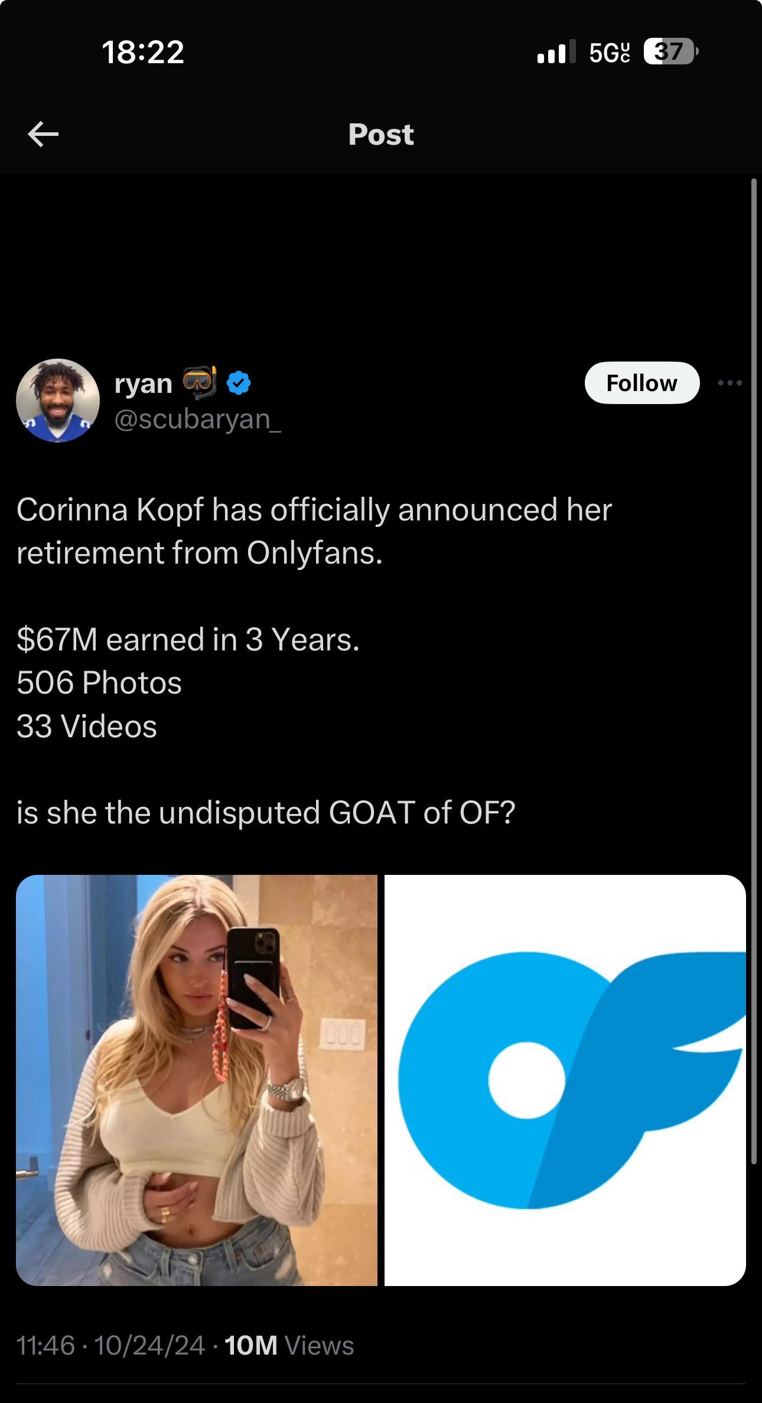Tap the cellular signal bars icon

[x=556, y=52]
